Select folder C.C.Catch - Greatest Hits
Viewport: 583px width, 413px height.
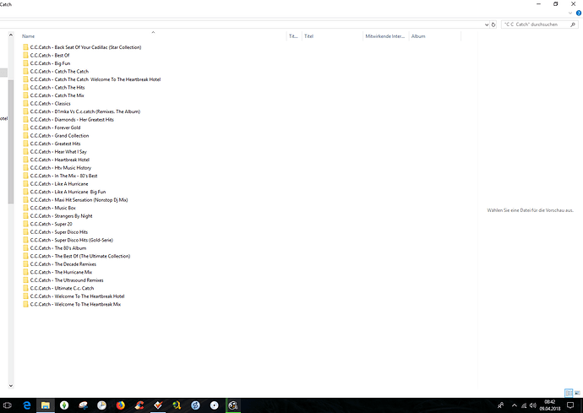pyautogui.click(x=52, y=144)
